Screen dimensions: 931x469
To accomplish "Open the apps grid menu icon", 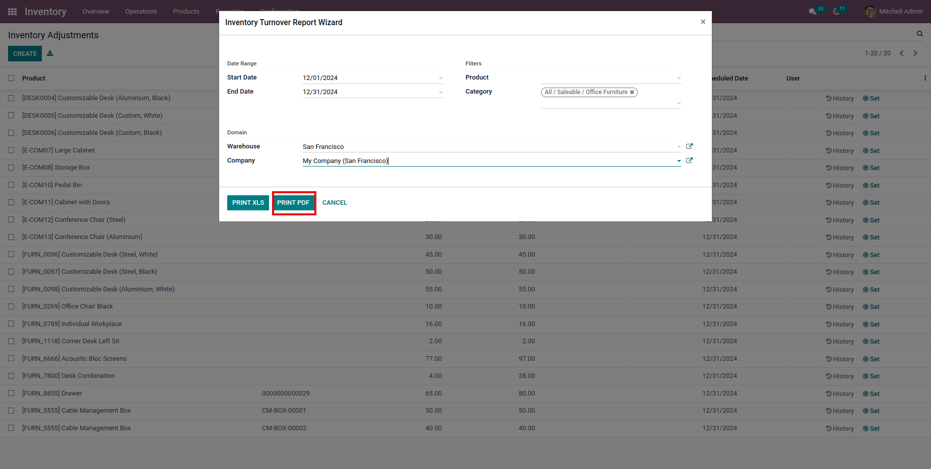I will (x=13, y=12).
